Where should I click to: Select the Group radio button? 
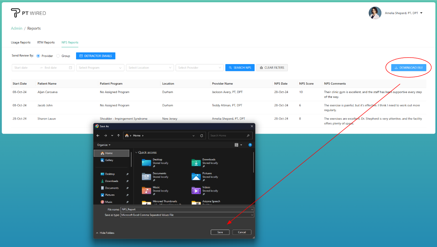coord(58,56)
